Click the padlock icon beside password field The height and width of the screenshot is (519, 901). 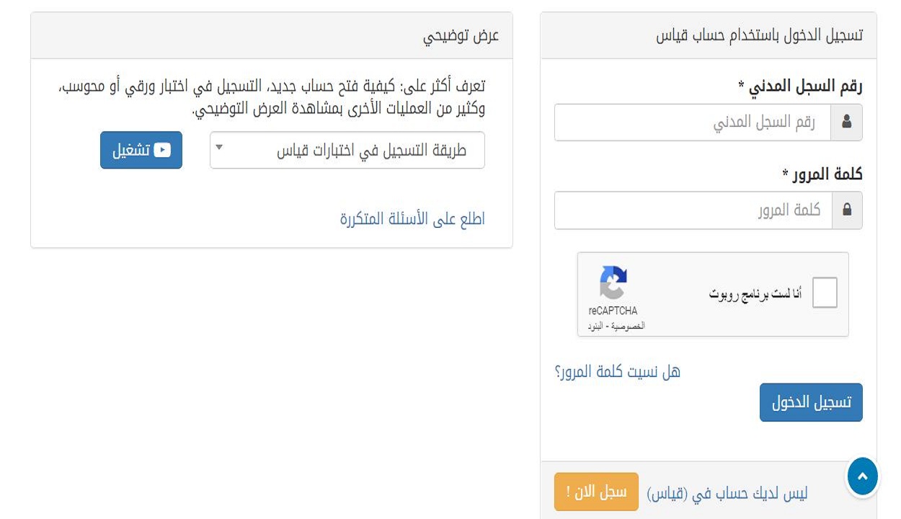pyautogui.click(x=847, y=210)
